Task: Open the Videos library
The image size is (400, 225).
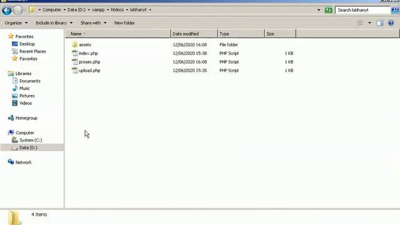Action: (26, 103)
